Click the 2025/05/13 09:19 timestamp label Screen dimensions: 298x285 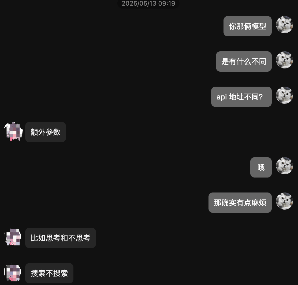(x=148, y=3)
